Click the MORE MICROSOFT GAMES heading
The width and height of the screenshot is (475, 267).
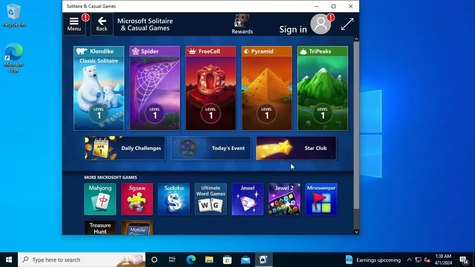coord(111,177)
